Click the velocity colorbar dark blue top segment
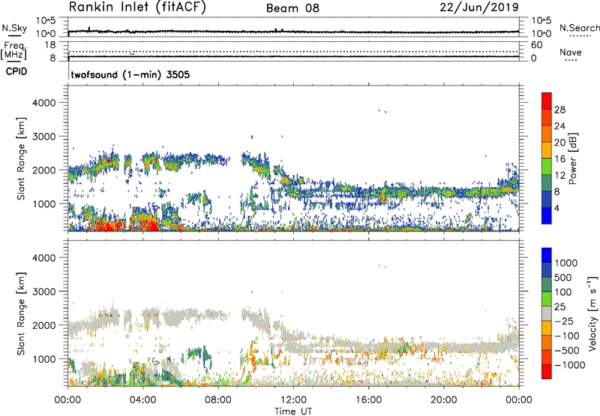 [x=547, y=255]
